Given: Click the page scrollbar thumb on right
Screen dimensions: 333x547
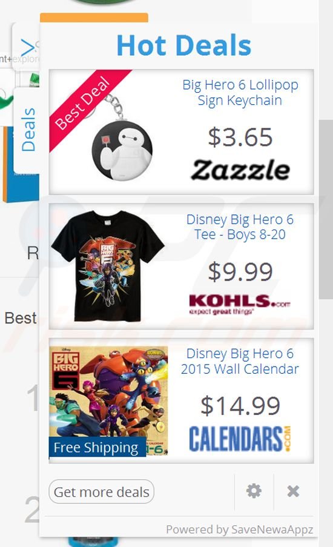Looking at the screenshot, I should click(326, 210).
